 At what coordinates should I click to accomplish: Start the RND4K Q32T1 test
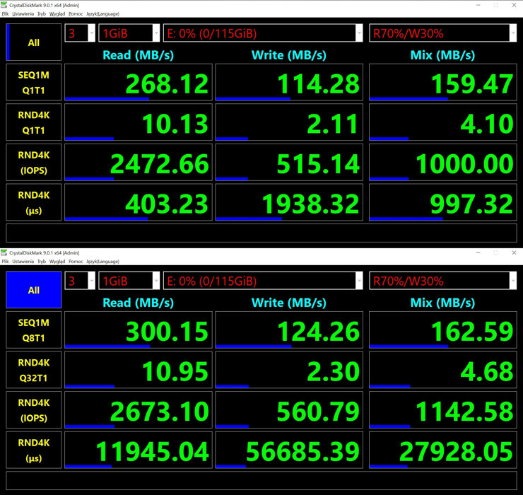[x=34, y=370]
